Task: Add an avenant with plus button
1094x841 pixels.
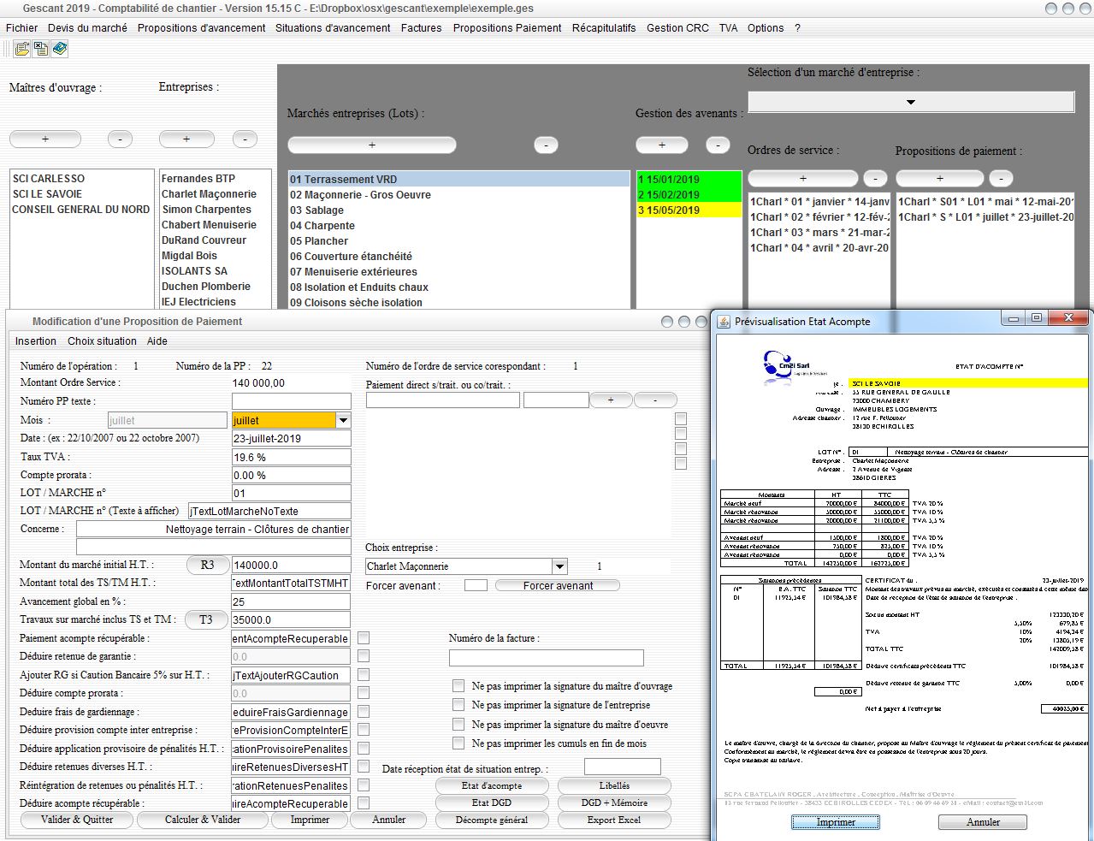Action: [x=662, y=145]
